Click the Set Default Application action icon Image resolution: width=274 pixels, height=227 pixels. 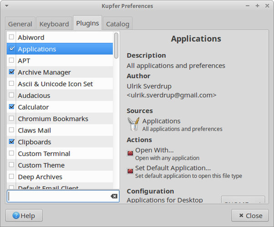[130, 171]
